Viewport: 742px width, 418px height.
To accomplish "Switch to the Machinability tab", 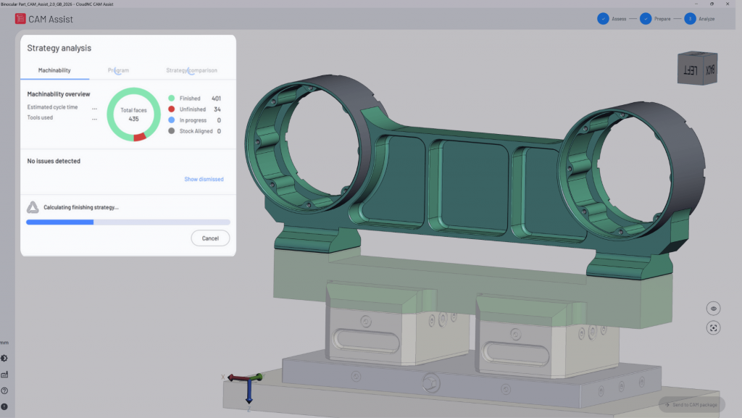I will click(54, 70).
